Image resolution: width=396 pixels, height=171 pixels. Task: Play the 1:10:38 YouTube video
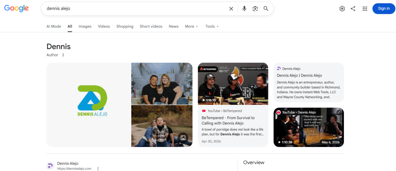click(x=309, y=127)
